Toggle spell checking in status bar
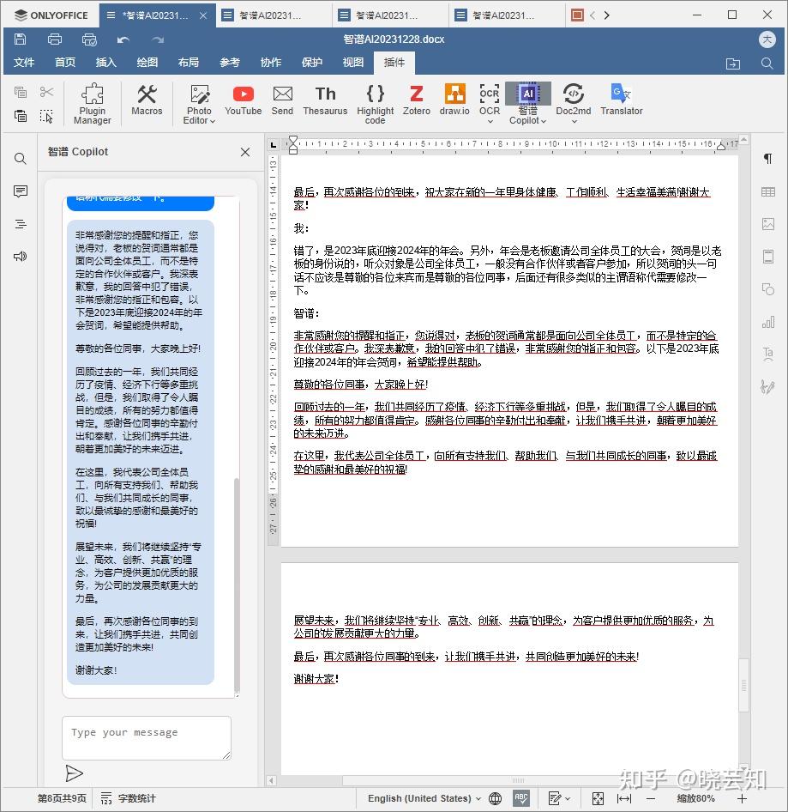788x812 pixels. click(521, 798)
